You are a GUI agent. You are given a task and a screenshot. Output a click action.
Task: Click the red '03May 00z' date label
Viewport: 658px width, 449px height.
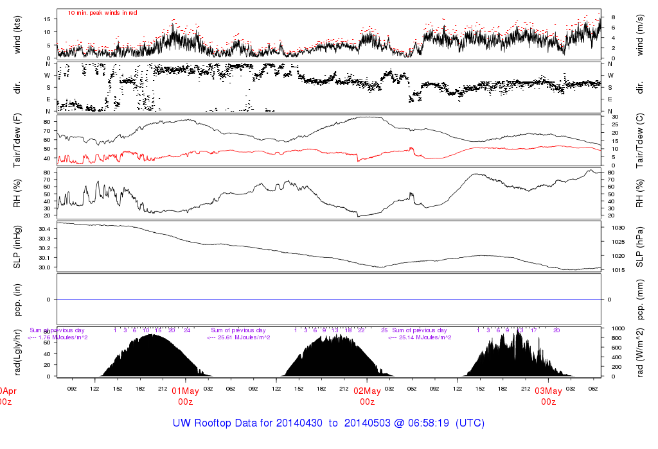pos(548,396)
